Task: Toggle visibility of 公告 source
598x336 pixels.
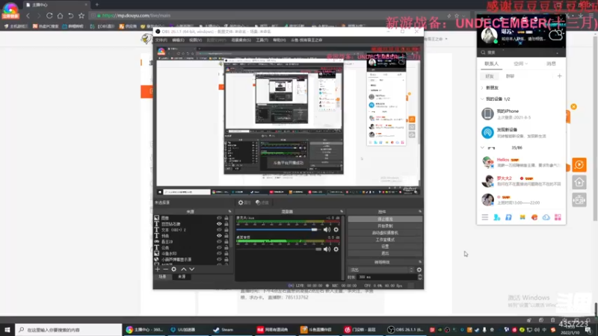Action: coord(219,248)
